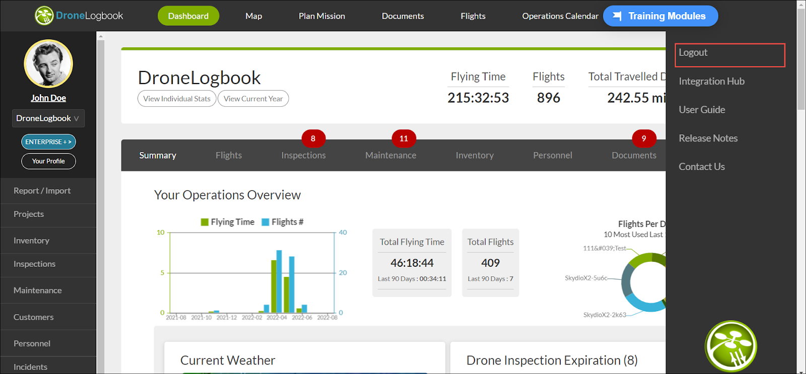
Task: Click the ENTERPRISE + > button
Action: click(x=48, y=142)
